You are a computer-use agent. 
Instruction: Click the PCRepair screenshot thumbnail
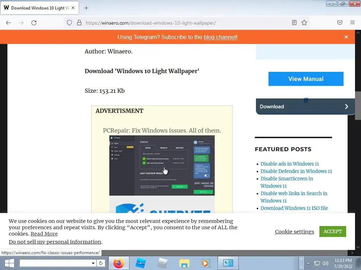[162, 165]
